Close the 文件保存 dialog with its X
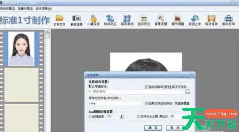Screen dimensions: 239x132 (x=192, y=75)
